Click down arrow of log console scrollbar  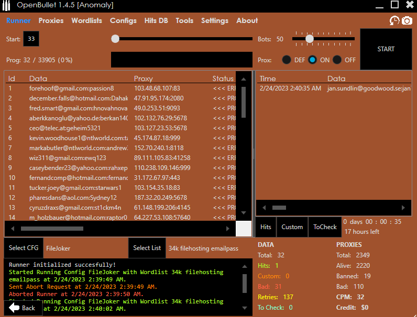pos(245,308)
